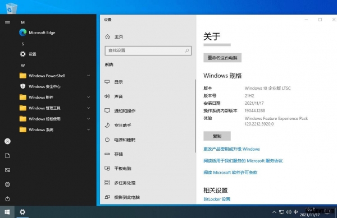
Task: Click the Windows Start button
Action: (7, 212)
